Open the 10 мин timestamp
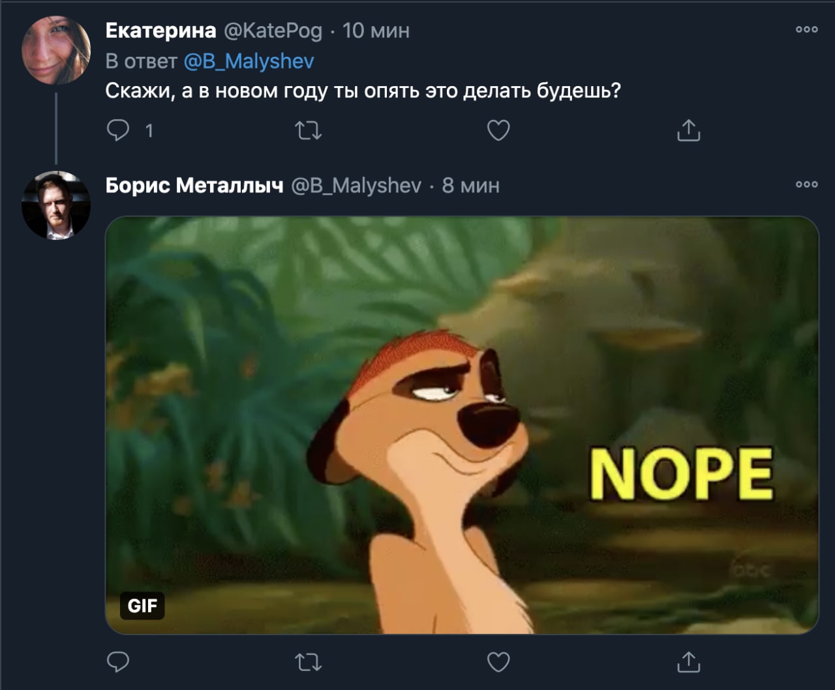 coord(376,30)
